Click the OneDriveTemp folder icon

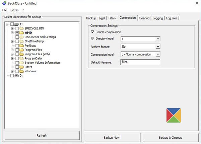pos(21,41)
